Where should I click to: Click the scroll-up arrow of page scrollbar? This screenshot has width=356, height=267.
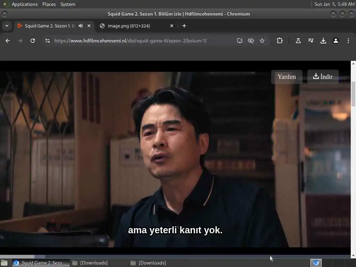click(353, 63)
